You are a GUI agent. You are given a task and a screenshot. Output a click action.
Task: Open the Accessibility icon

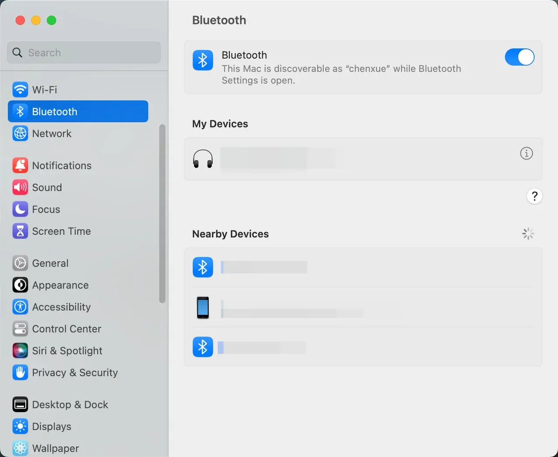tap(20, 307)
